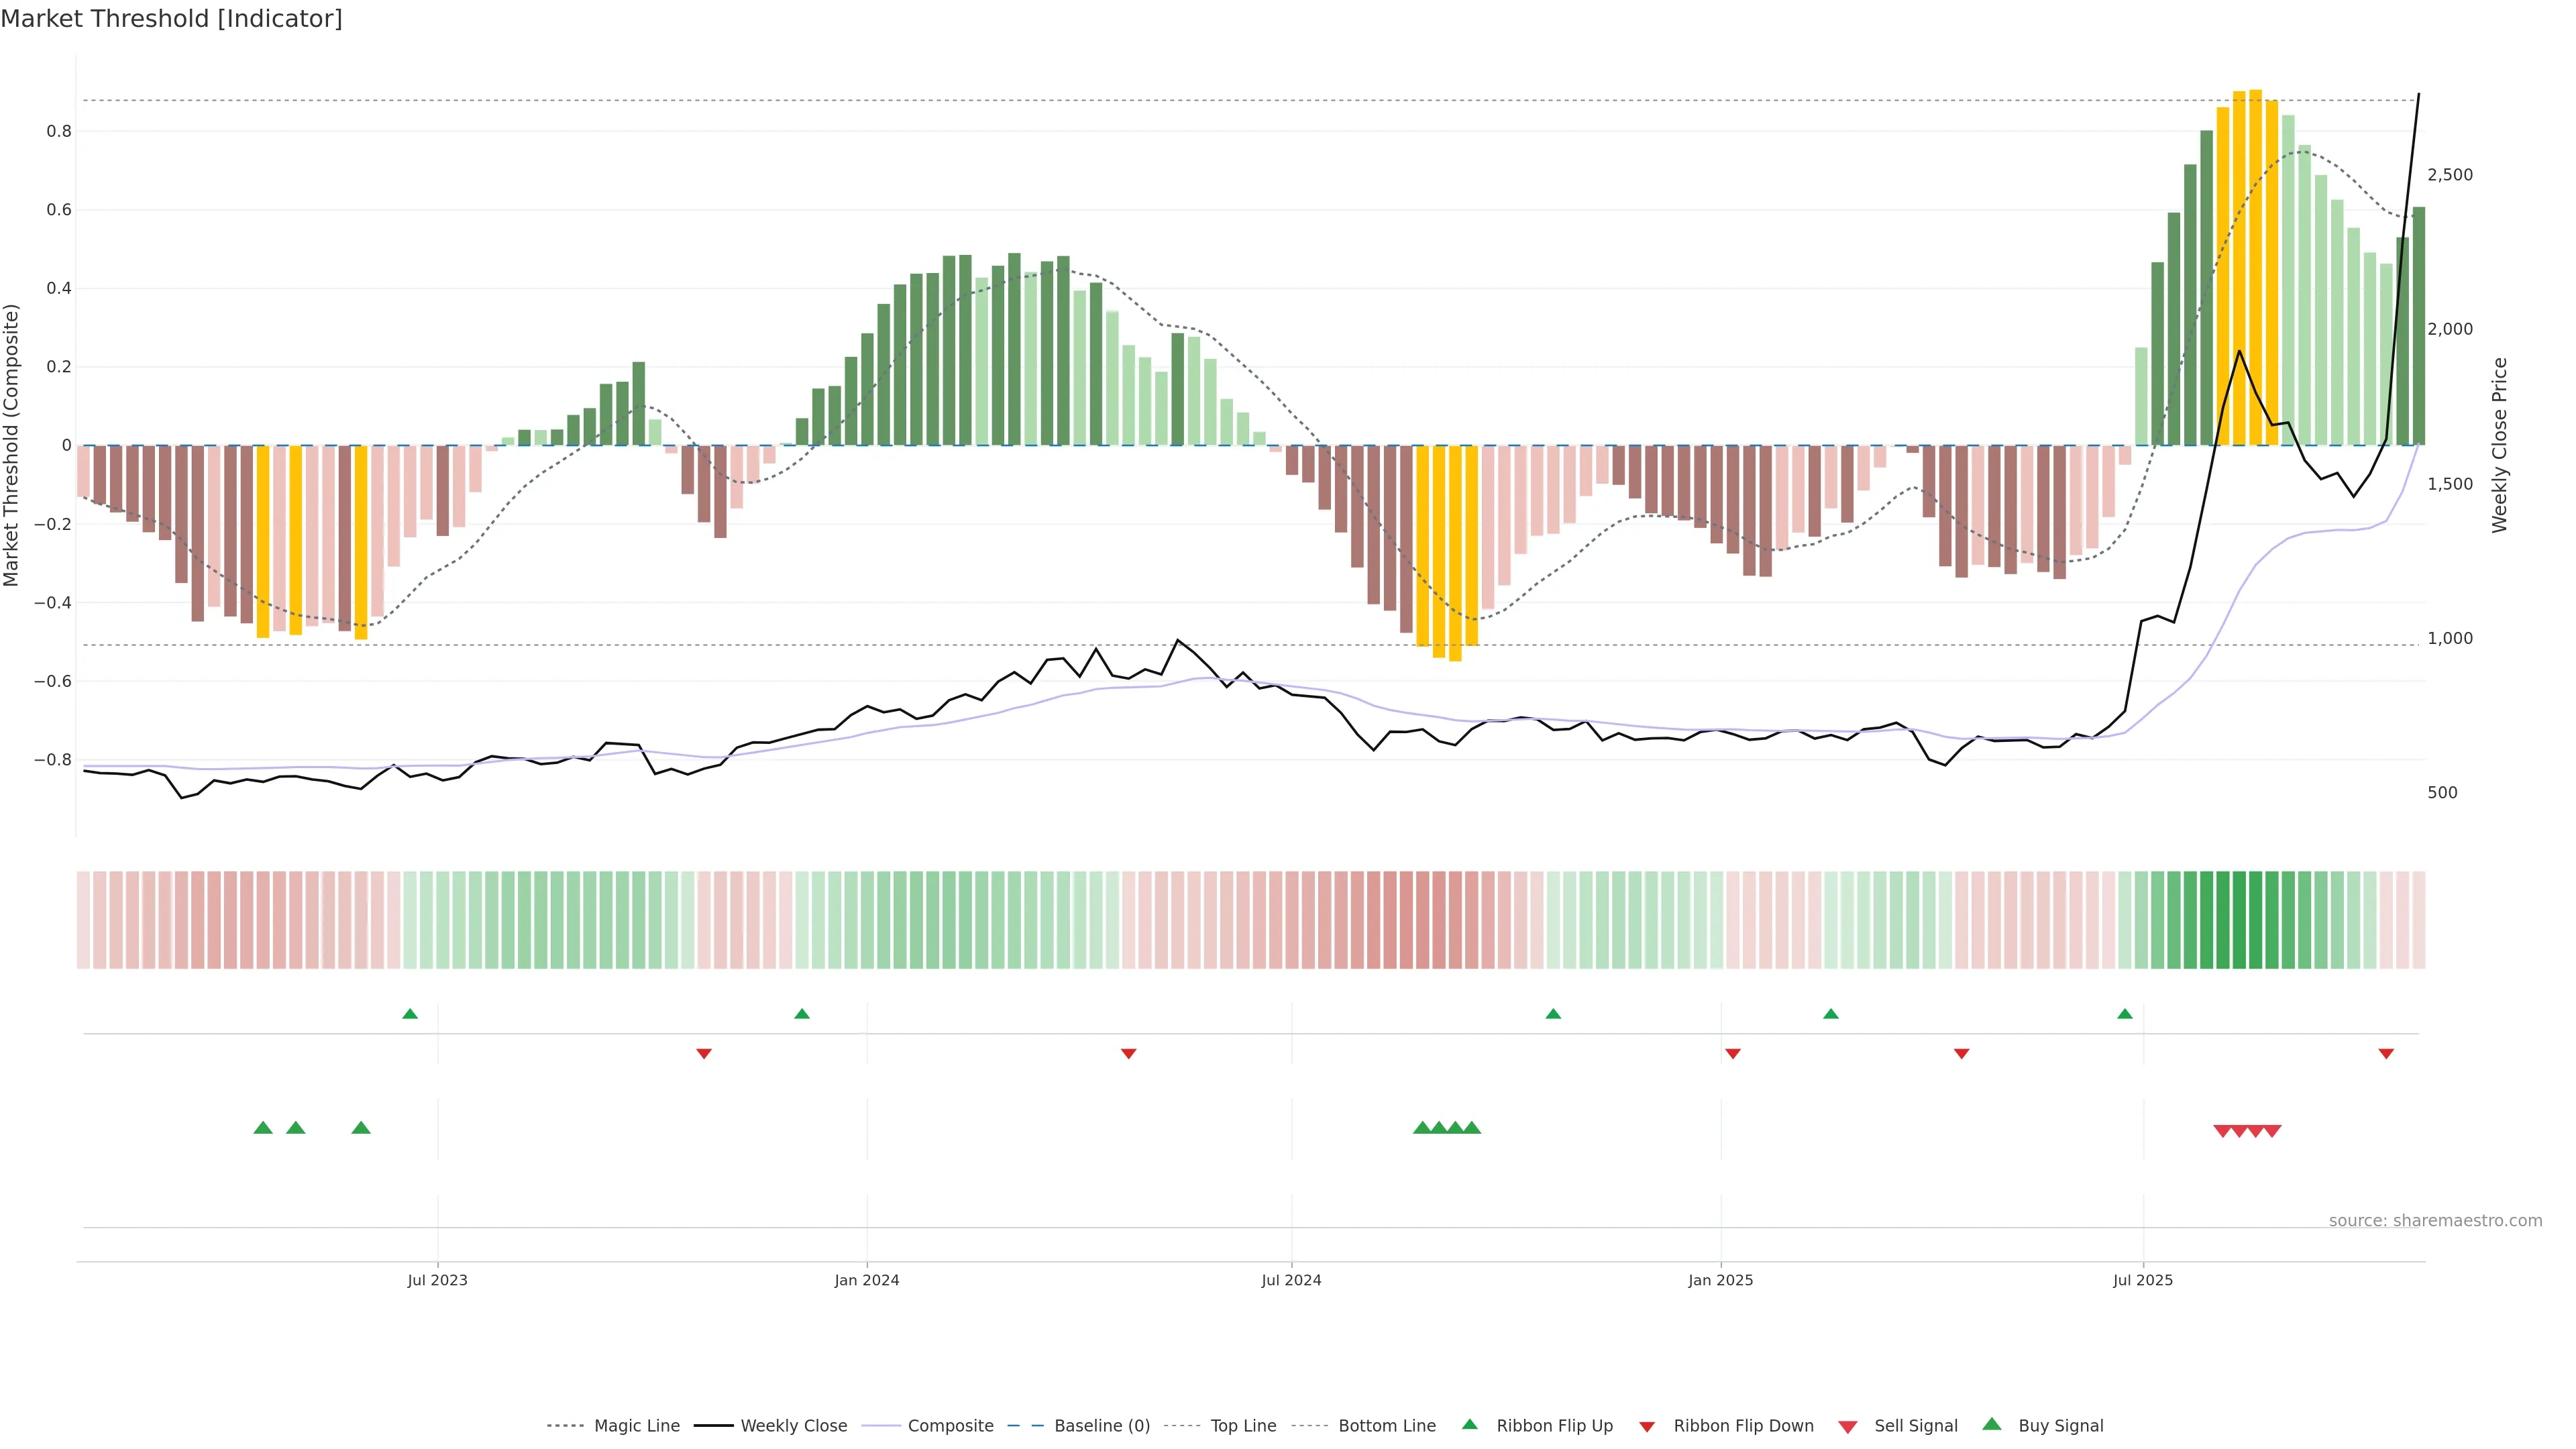Click the Market Threshold [Indicator] chart title

[171, 19]
